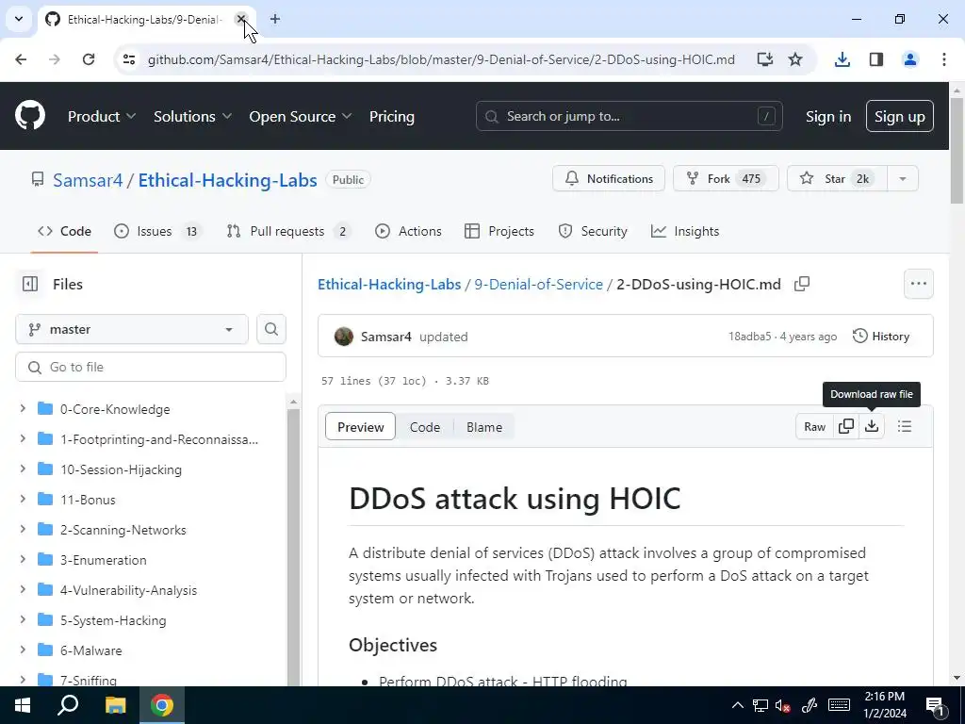Screen dimensions: 965x724
Task: Open Chrome three-dot menu
Action: [943, 59]
